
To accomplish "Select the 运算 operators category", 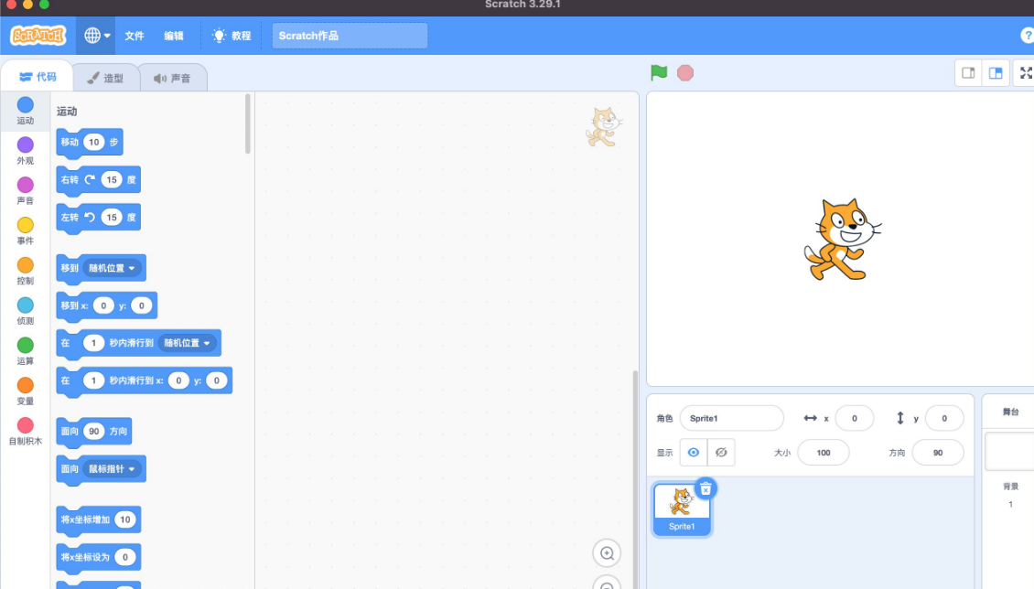I will coord(25,351).
